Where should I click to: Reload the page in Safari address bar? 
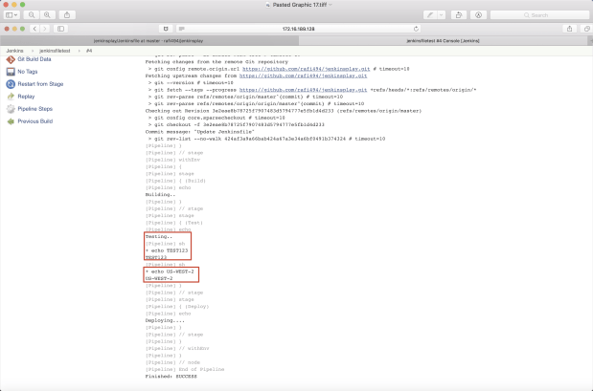(416, 29)
